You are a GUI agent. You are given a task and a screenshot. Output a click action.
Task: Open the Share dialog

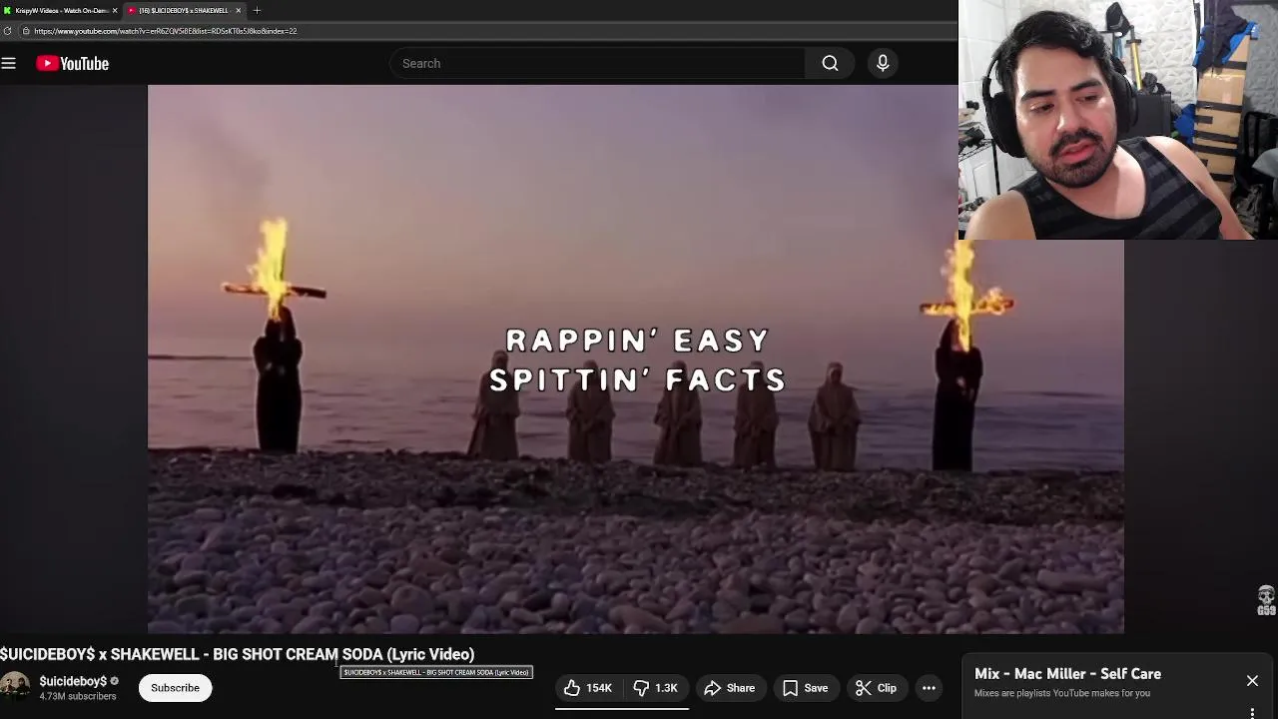[730, 688]
